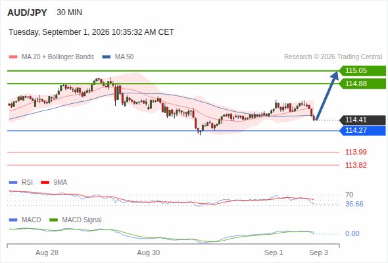Click the MACD blue legend marker

click(13, 220)
